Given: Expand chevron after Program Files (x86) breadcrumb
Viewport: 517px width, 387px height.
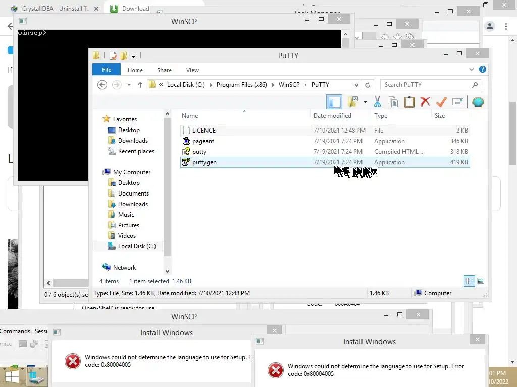Looking at the screenshot, I should click(273, 85).
